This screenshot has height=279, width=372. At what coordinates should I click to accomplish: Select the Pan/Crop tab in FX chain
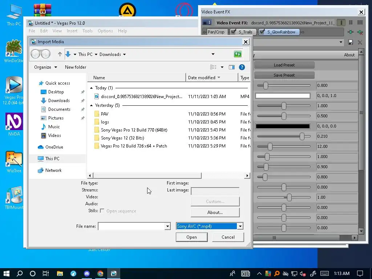pos(216,32)
